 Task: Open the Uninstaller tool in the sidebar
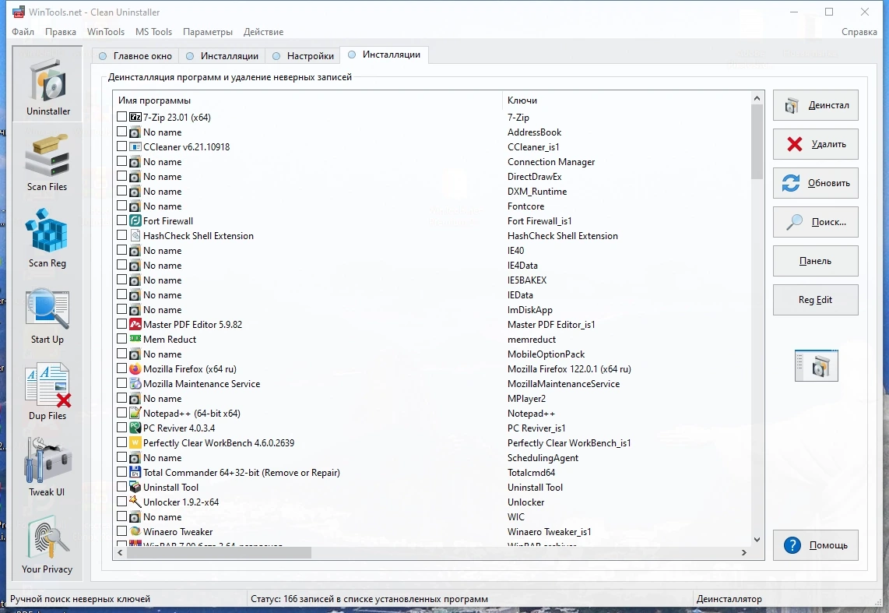[47, 83]
